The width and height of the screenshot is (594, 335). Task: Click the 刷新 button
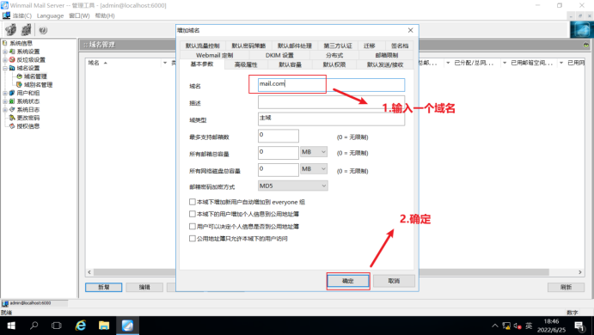(566, 287)
